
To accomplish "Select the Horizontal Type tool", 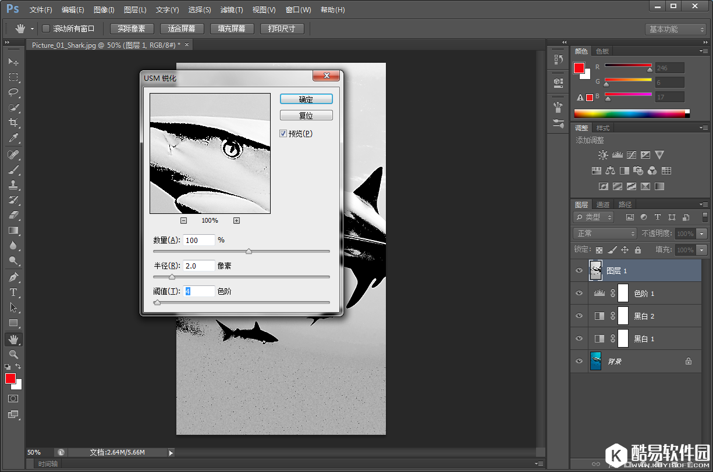I will pyautogui.click(x=13, y=292).
